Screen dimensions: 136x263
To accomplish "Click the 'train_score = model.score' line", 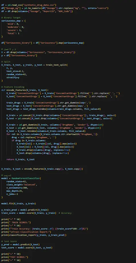I will [x=29, y=213].
